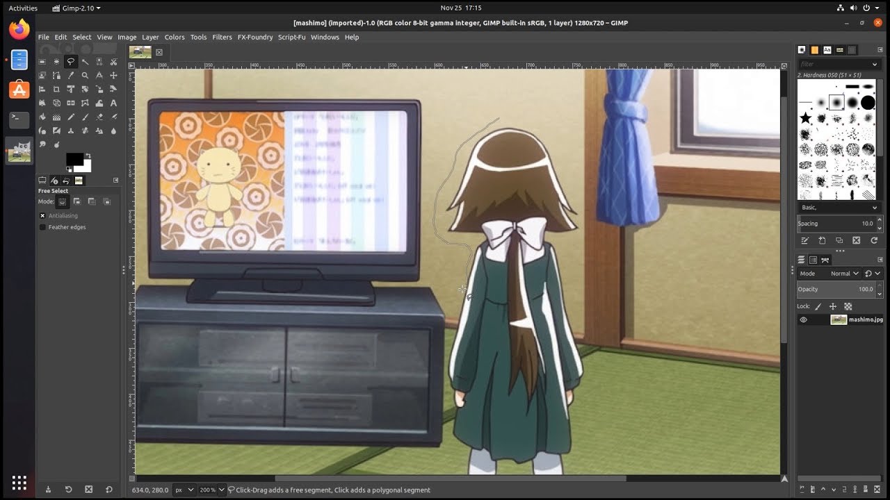
Task: Select the Crop tool
Action: [56, 89]
